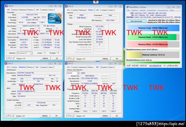Click the QPI Link value 3321.5 MHz
The image size is (186, 127).
[24, 48]
